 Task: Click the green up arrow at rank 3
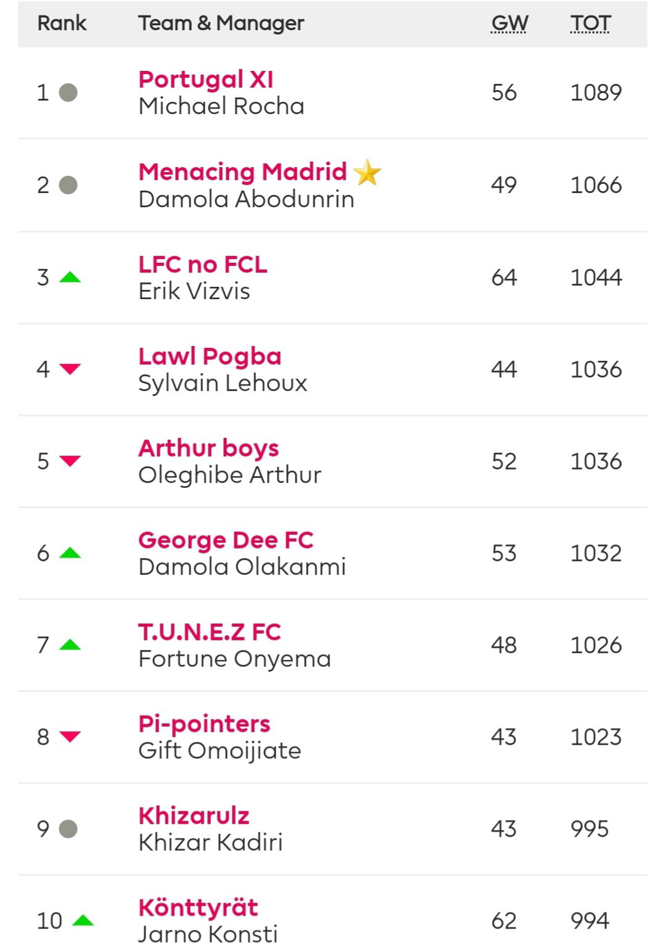[70, 277]
